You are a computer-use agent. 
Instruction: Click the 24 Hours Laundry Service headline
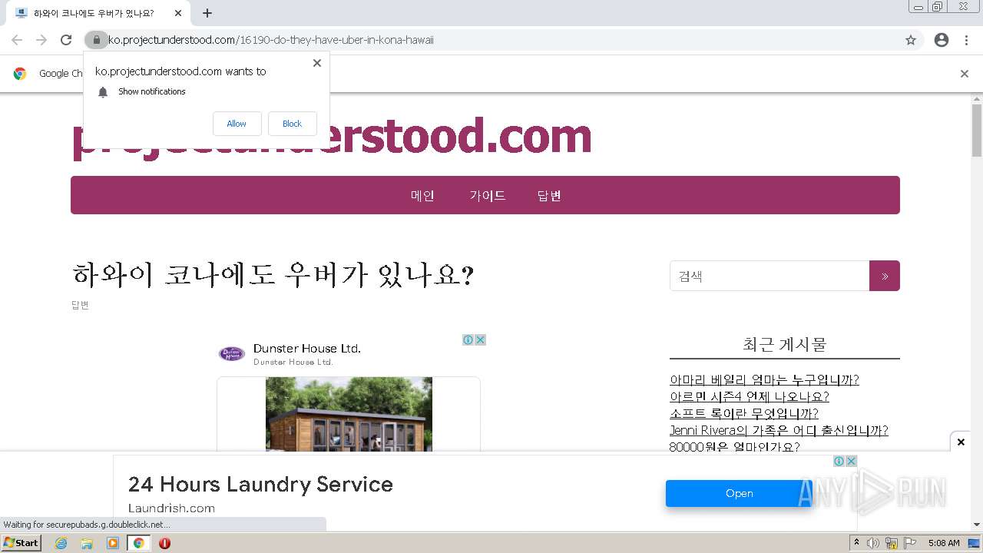tap(260, 485)
